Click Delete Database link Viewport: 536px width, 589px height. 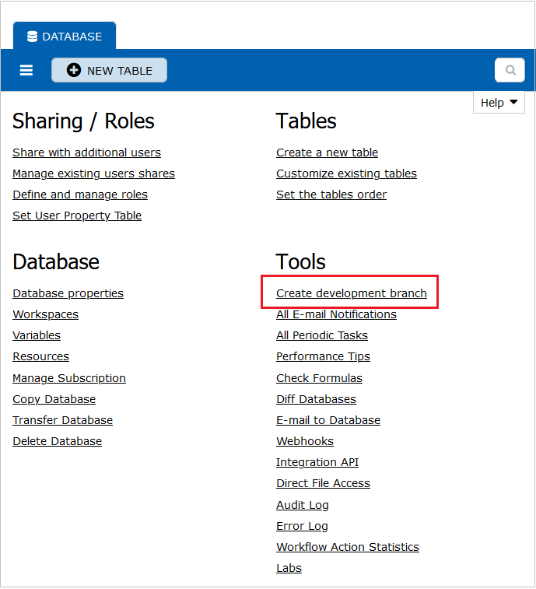pyautogui.click(x=57, y=441)
